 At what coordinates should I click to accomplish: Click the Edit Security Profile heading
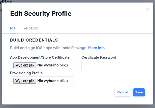pos(41,14)
